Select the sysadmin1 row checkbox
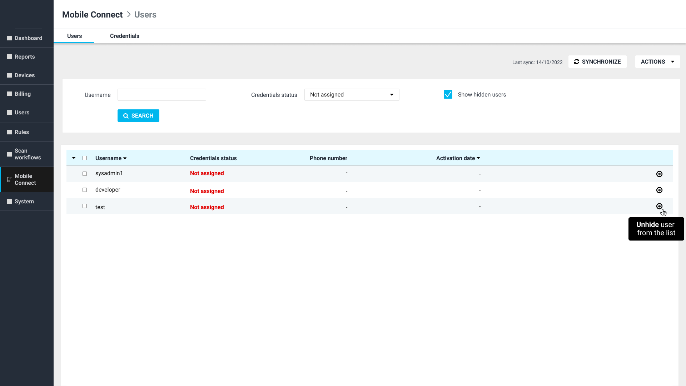The image size is (686, 386). (85, 174)
